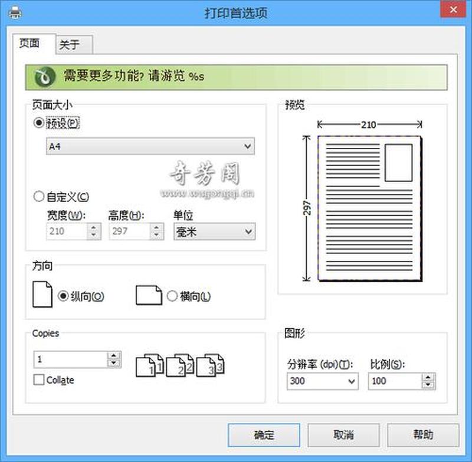The height and width of the screenshot is (462, 472).
Task: Switch to the 关于 tab
Action: tap(74, 45)
